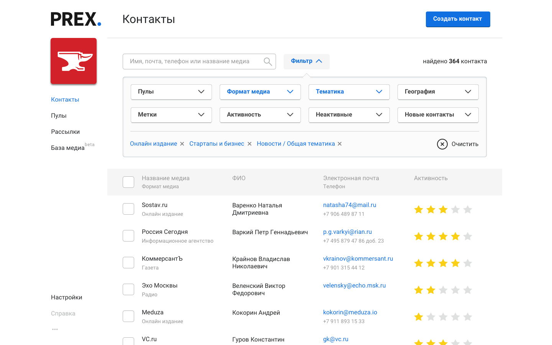Remove the Стартапы и бизнес filter tag
The width and height of the screenshot is (552, 345).
250,144
